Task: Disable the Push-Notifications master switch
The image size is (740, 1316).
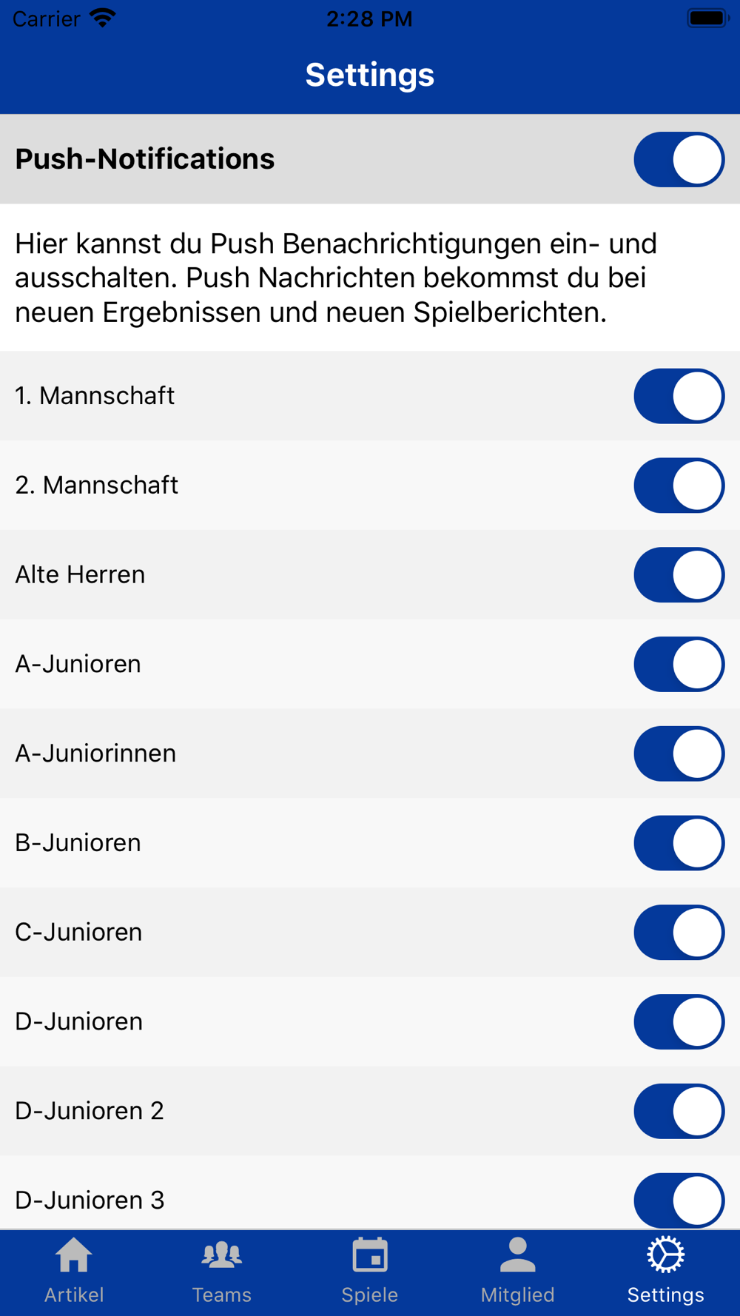Action: tap(679, 159)
